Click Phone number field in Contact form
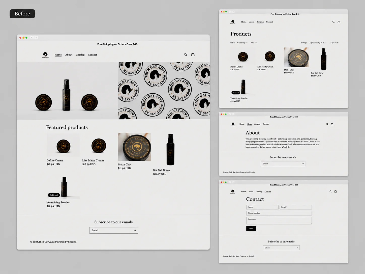The width and height of the screenshot is (365, 274). [279, 213]
